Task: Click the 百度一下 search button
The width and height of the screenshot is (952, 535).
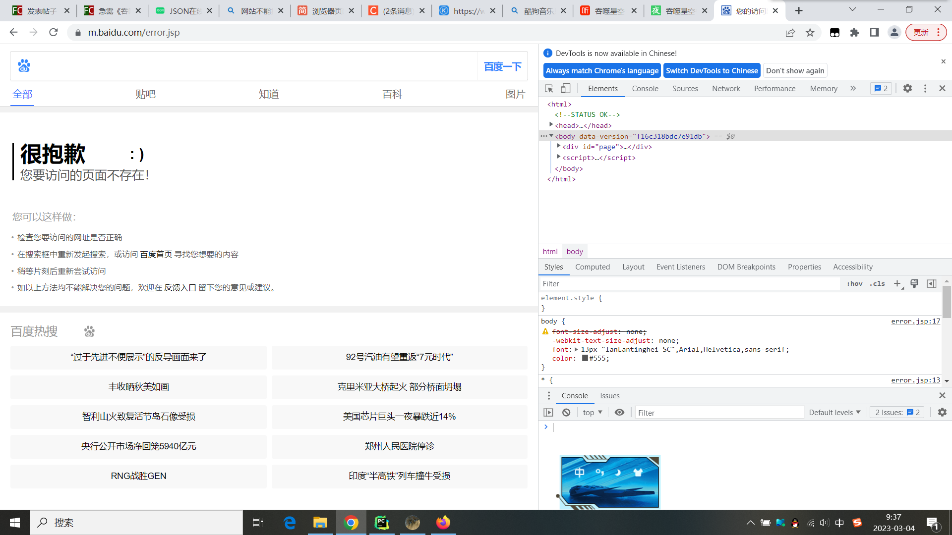Action: [502, 66]
